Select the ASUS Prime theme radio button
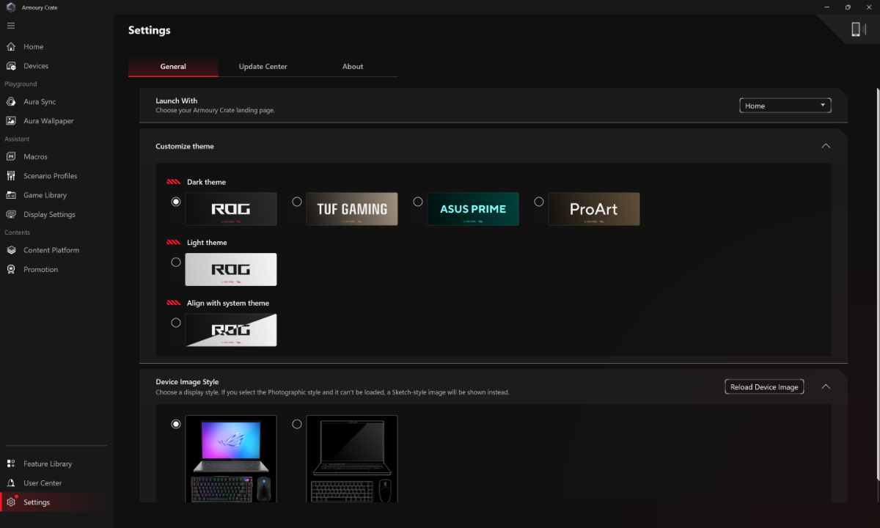The image size is (880, 528). click(x=418, y=202)
